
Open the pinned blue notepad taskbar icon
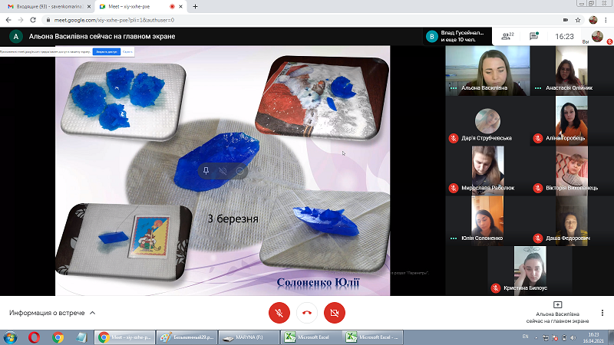point(81,337)
